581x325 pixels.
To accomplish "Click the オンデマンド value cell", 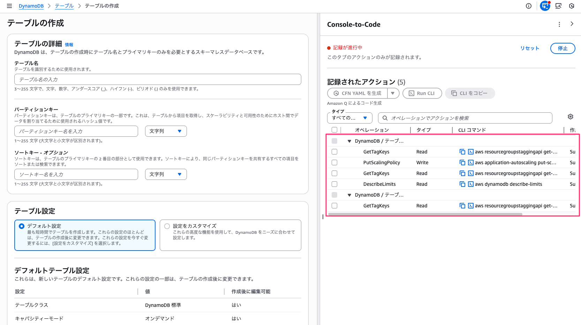I will coord(159,319).
